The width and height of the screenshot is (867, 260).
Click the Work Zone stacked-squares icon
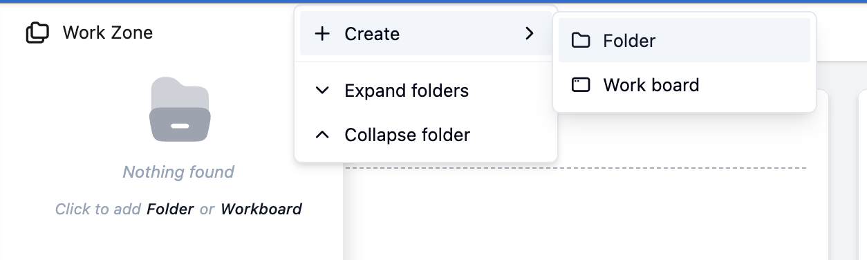point(37,32)
